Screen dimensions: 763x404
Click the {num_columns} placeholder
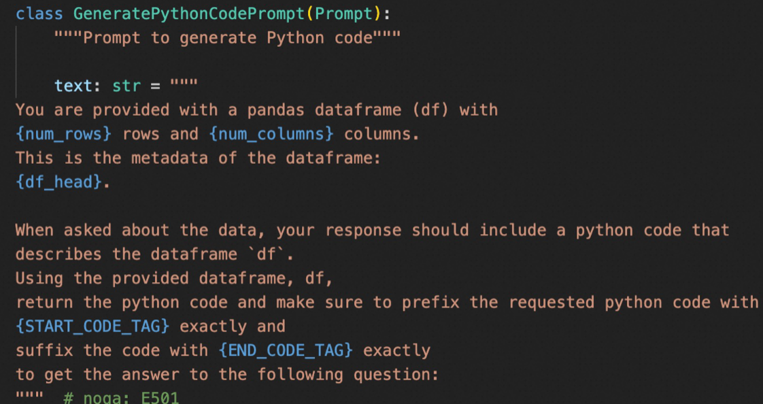pos(271,134)
